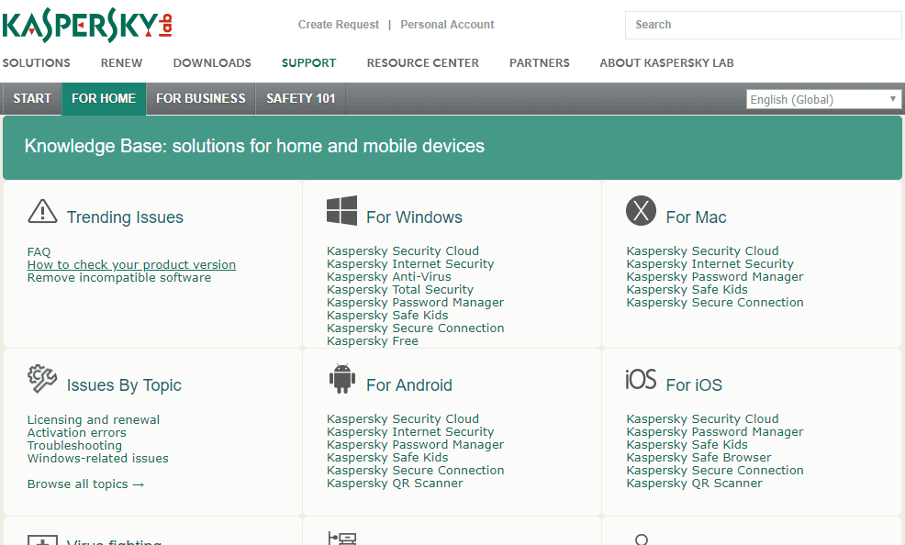Screen dimensions: 905x545
Task: Open the DOWNLOADS menu
Action: tap(211, 62)
